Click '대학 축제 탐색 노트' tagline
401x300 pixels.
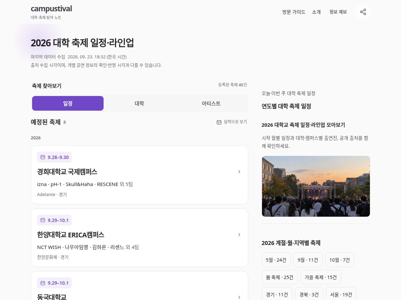click(x=46, y=17)
